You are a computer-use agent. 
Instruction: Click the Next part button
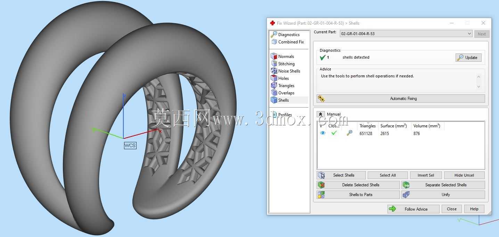tap(482, 34)
